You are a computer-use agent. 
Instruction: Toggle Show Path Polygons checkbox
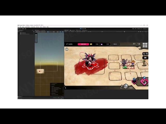pos(63,88)
